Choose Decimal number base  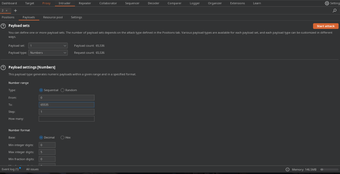click(x=41, y=137)
